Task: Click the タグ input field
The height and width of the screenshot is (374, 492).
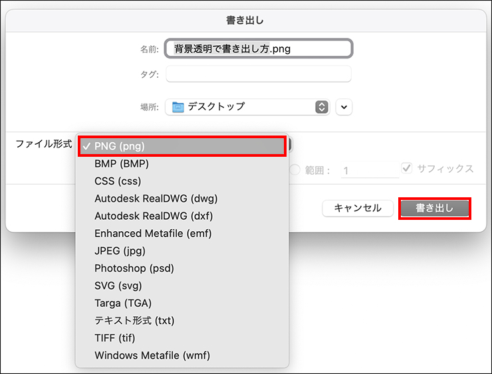Action: 258,74
